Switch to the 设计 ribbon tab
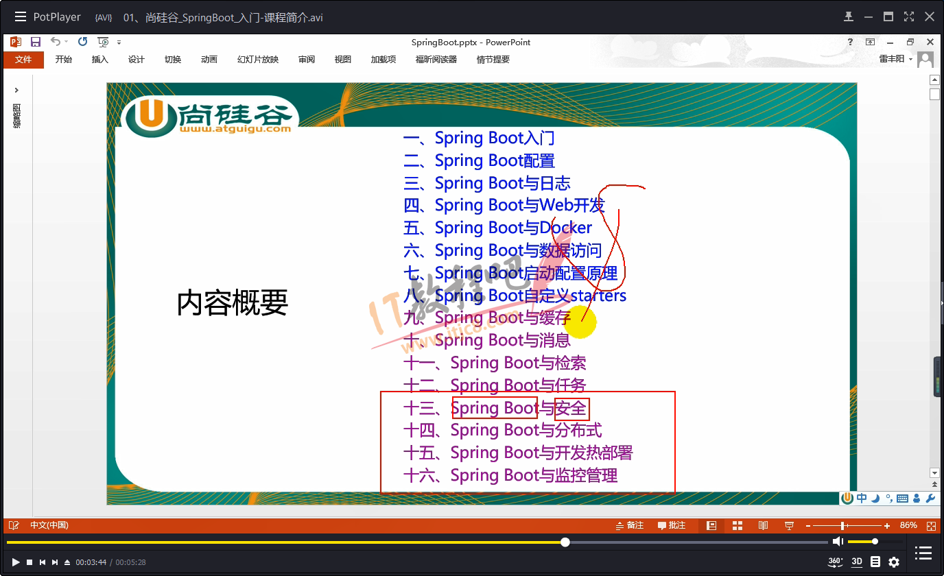This screenshot has height=576, width=944. pyautogui.click(x=137, y=60)
